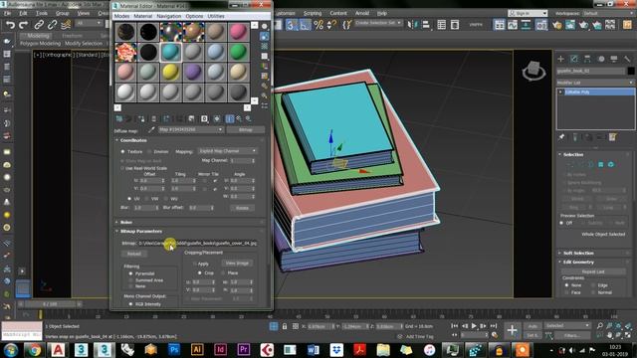Open the Motion tab in the command panel
Viewport: 637px width, 358px height.
click(x=601, y=59)
